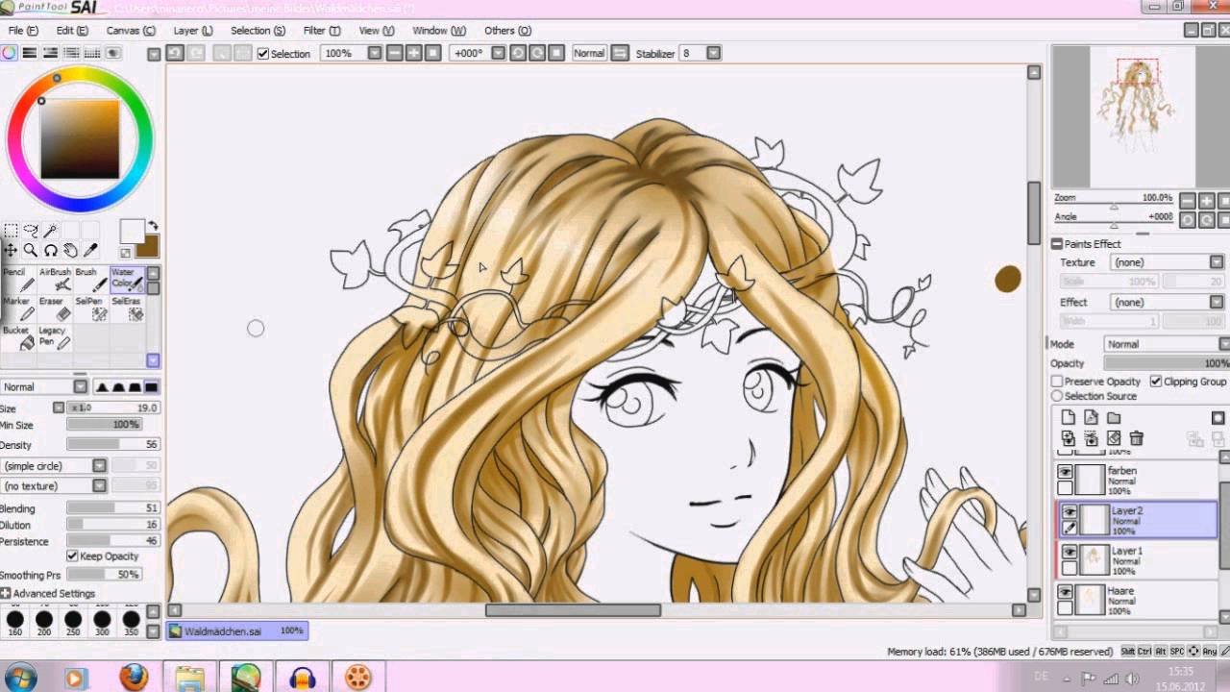Image resolution: width=1230 pixels, height=692 pixels.
Task: Open the Stabilizer value dropdown
Action: pyautogui.click(x=714, y=53)
